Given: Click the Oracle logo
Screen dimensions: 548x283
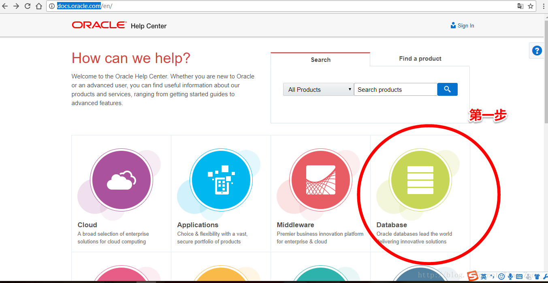Looking at the screenshot, I should 99,25.
